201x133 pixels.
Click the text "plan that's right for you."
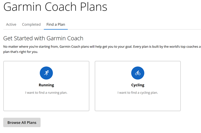tap(21, 52)
